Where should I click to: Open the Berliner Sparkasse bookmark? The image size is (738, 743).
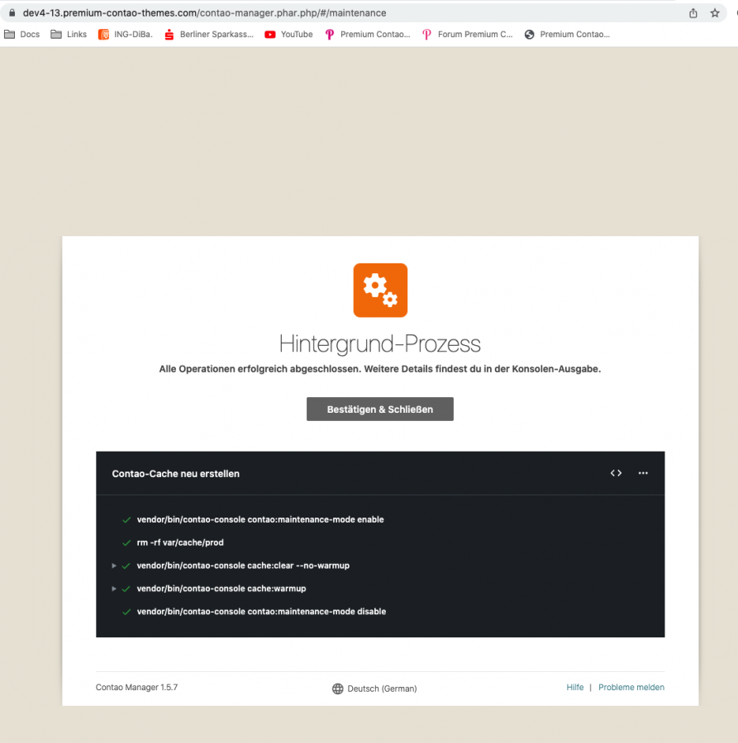[x=209, y=34]
